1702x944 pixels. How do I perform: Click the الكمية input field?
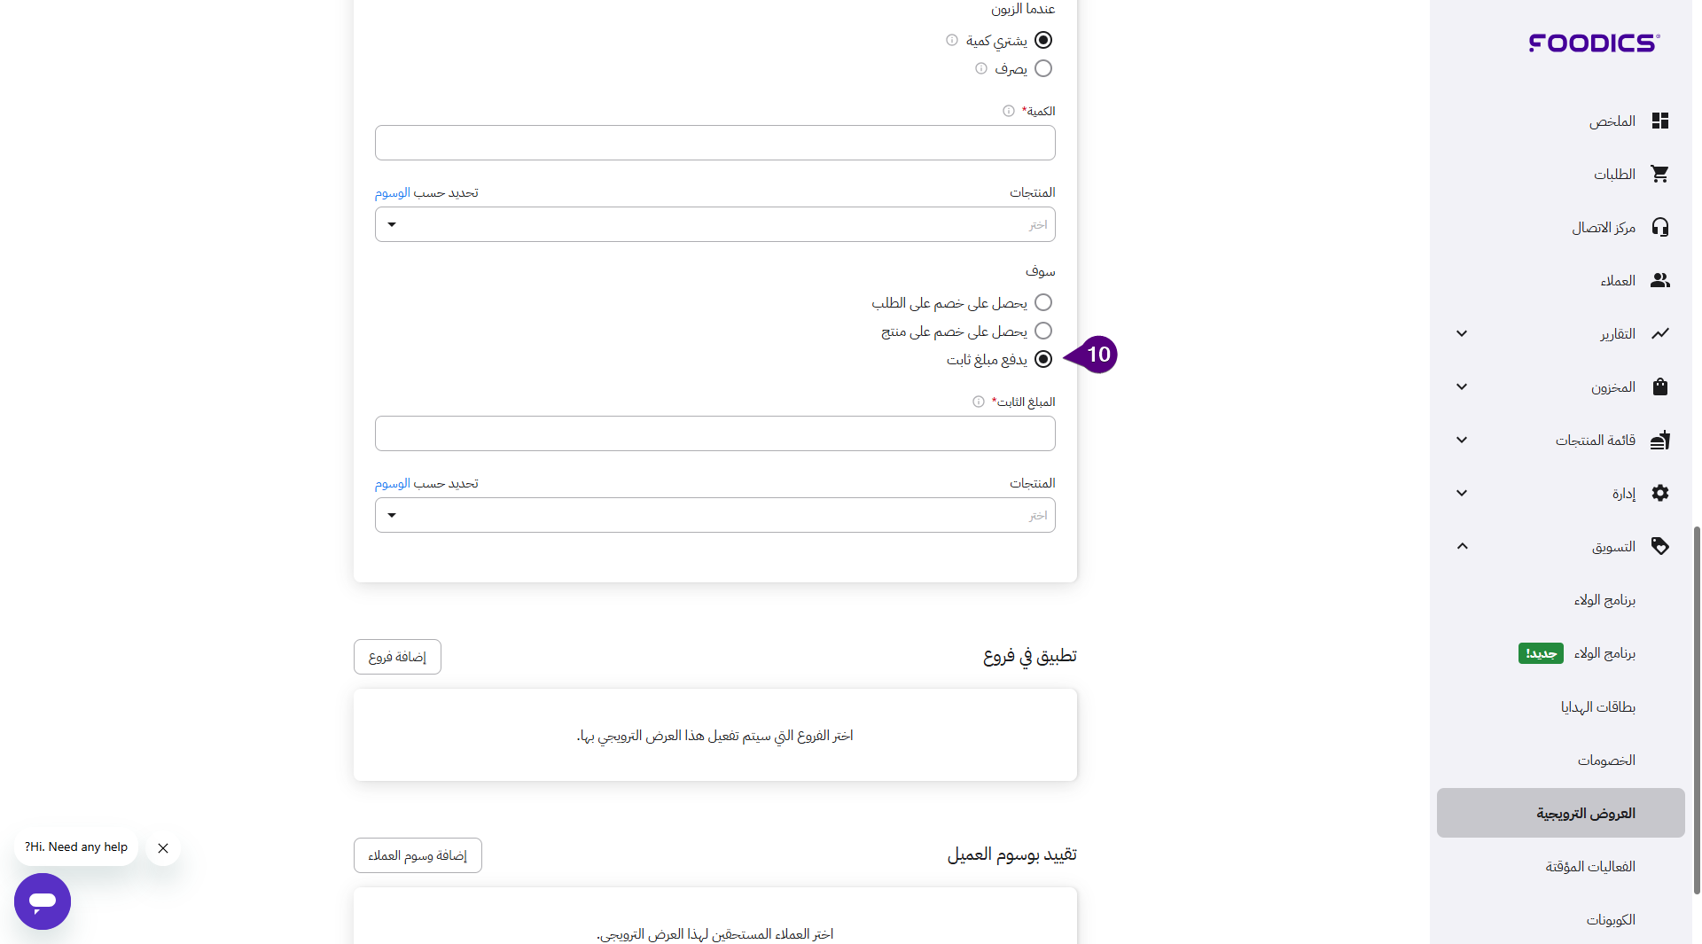point(714,143)
